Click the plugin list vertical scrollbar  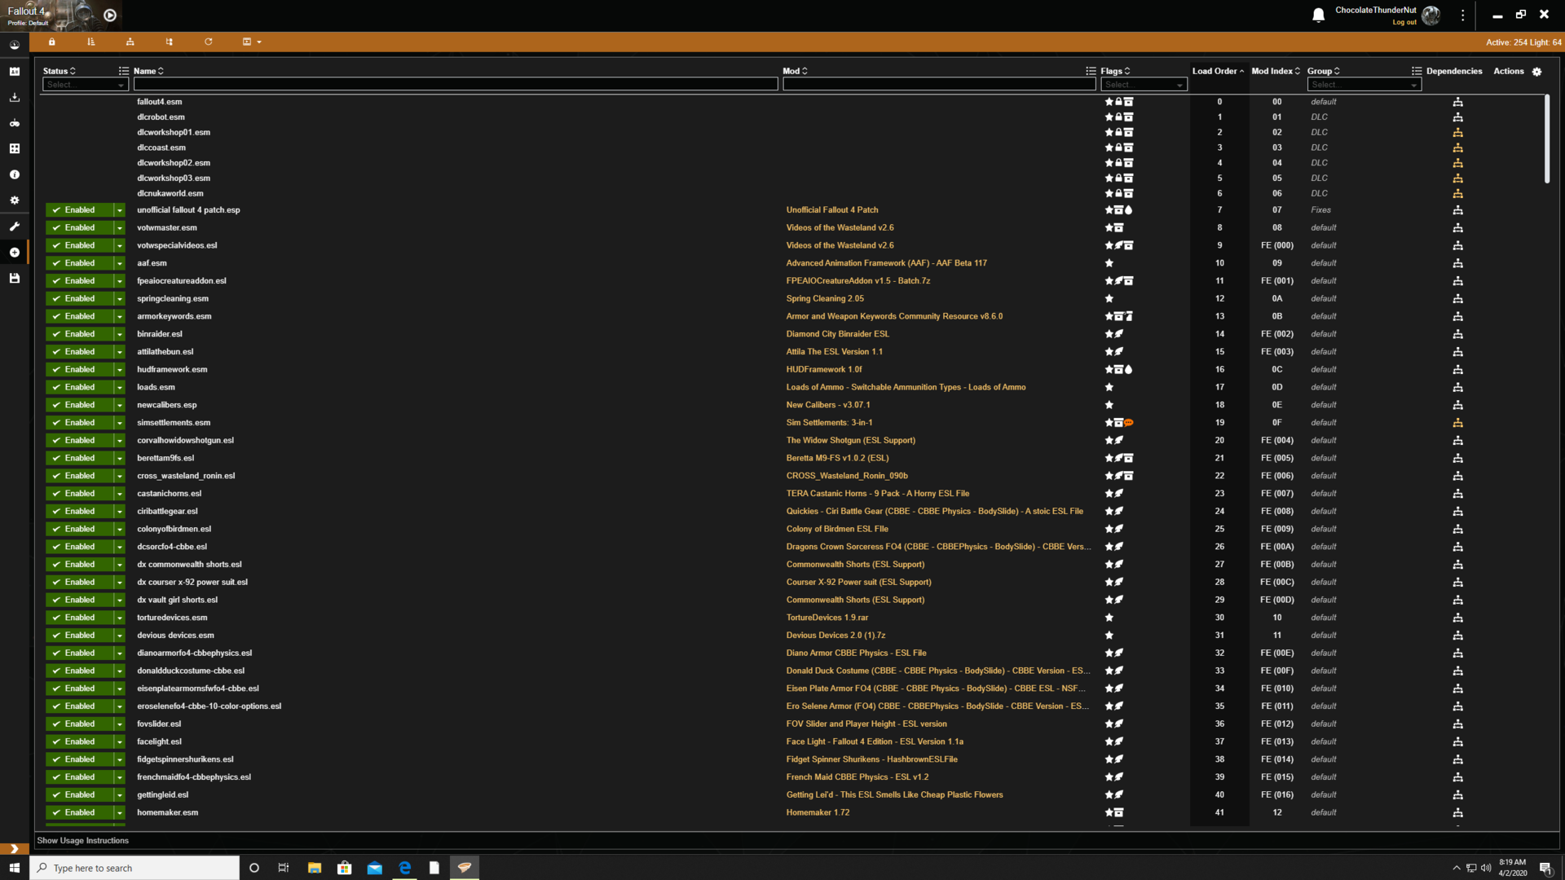[x=1546, y=139]
